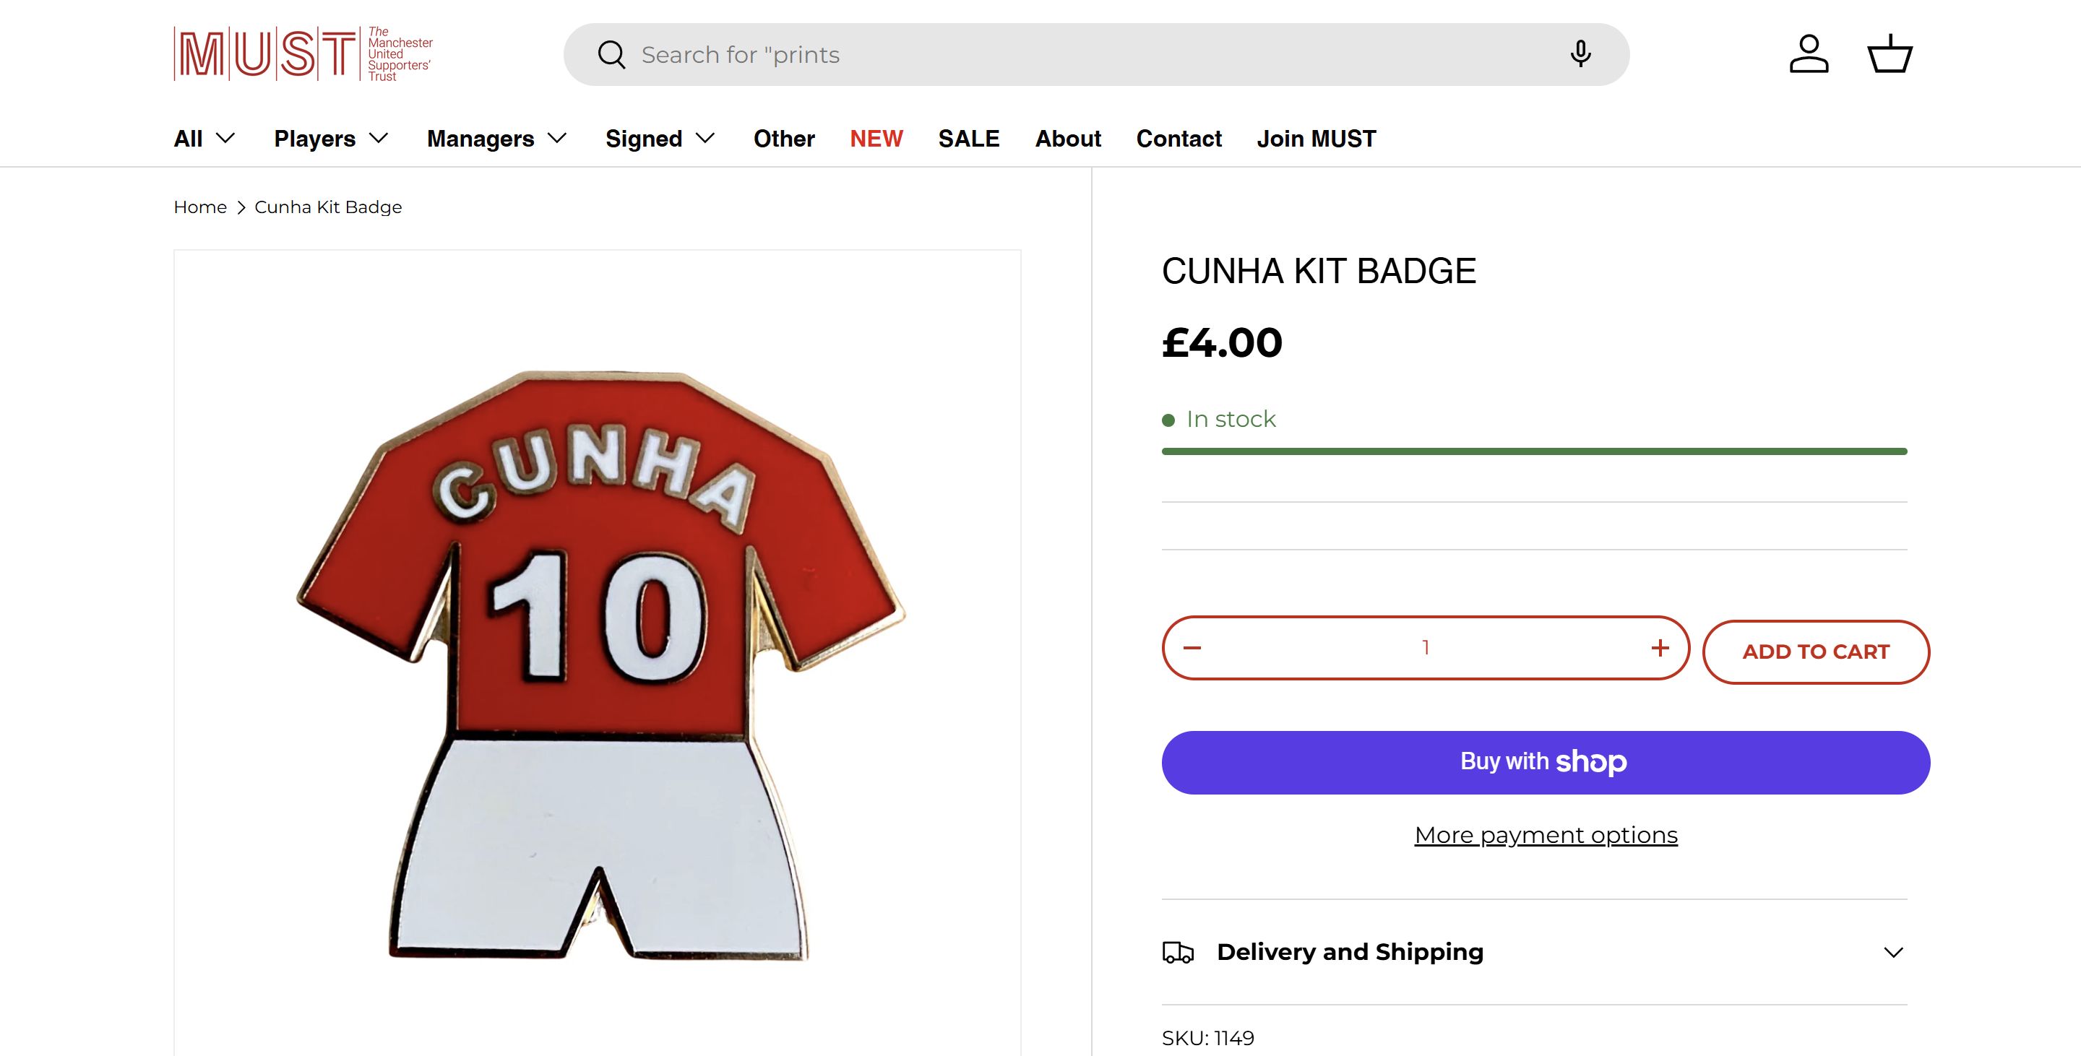This screenshot has height=1056, width=2081.
Task: Expand the All menu dropdown
Action: pos(204,139)
